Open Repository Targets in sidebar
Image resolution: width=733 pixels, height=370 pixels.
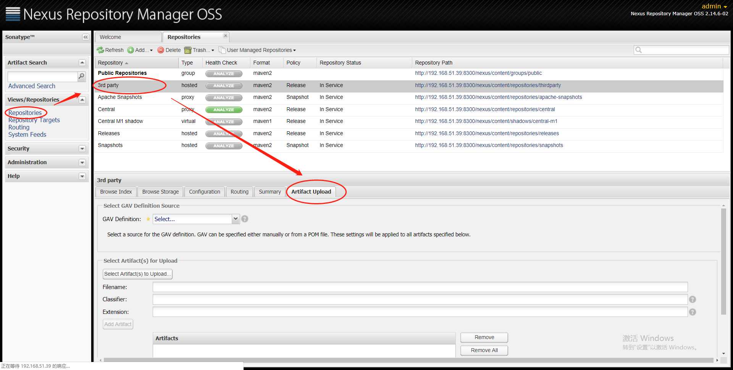point(34,120)
